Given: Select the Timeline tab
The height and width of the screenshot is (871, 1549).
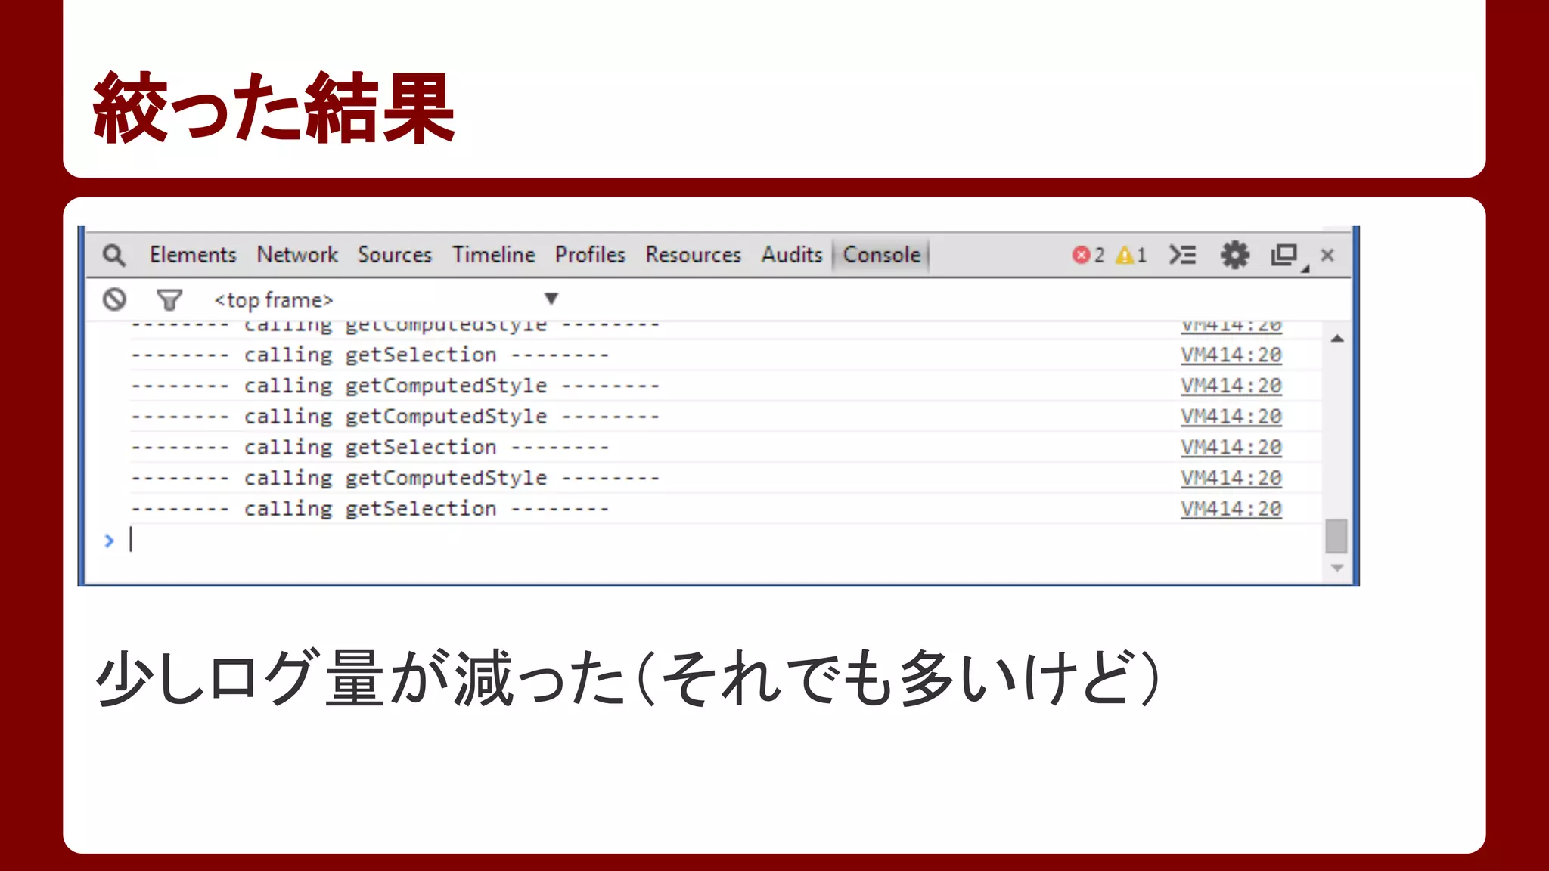Looking at the screenshot, I should tap(493, 255).
